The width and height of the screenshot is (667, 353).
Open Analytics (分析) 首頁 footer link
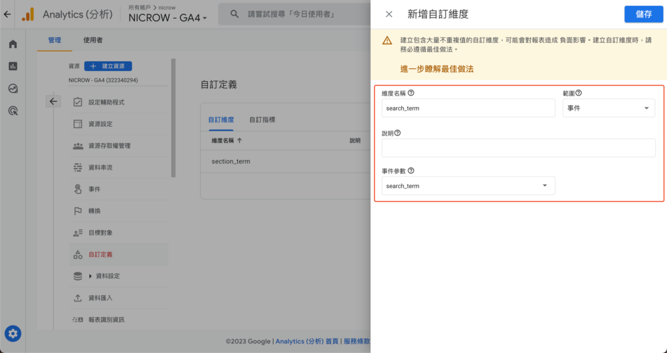click(x=307, y=341)
